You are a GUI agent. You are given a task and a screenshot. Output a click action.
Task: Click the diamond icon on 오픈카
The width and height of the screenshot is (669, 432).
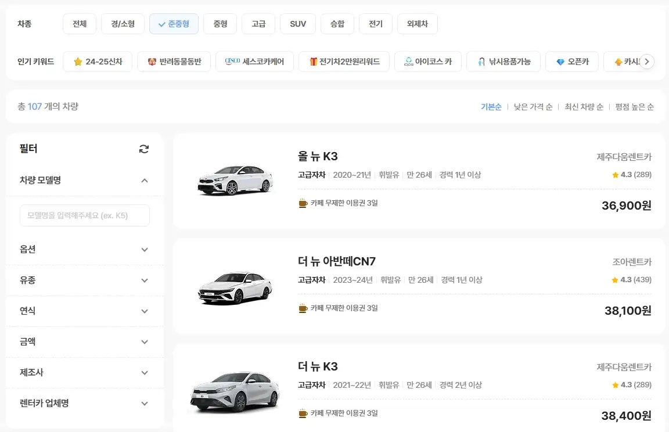[x=559, y=61]
